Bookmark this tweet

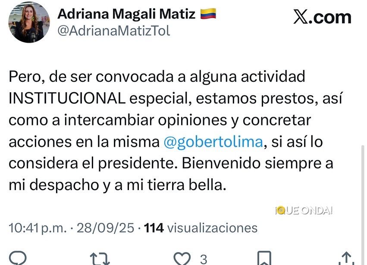click(x=263, y=259)
